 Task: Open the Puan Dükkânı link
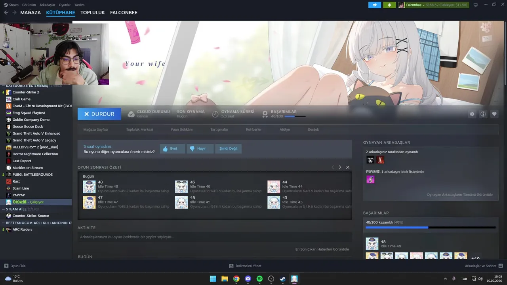[x=181, y=129]
